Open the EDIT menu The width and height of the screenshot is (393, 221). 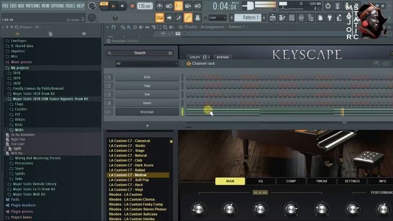click(x=14, y=6)
